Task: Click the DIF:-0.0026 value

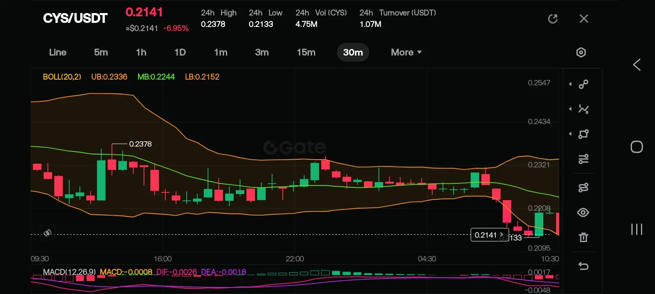Action: [176, 272]
